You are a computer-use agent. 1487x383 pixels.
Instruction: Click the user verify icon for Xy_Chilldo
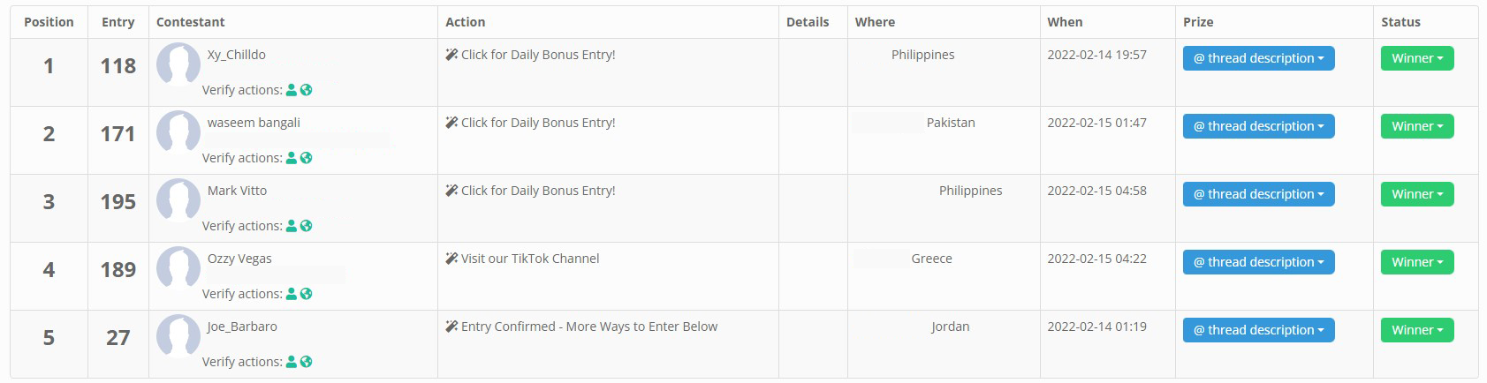(x=292, y=90)
